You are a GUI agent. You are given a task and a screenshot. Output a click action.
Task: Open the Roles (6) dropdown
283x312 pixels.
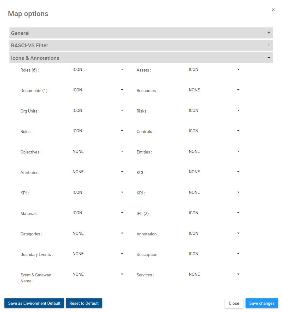point(98,70)
